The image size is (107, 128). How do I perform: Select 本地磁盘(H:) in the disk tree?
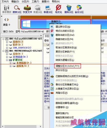coord(20,57)
